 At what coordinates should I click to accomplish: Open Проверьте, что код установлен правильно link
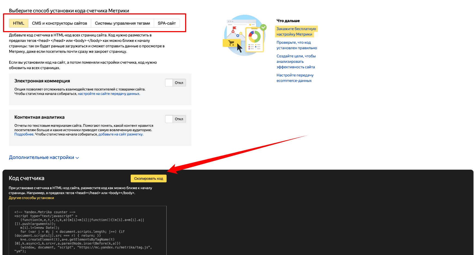(x=296, y=45)
